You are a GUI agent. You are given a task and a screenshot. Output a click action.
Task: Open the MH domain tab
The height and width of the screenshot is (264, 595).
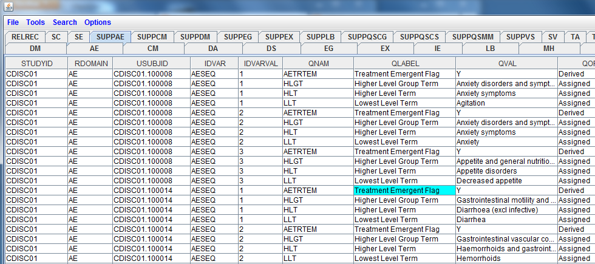(549, 49)
